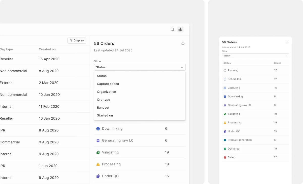Click the 1 Jun 2020 date cell
This screenshot has width=303, height=184.
click(x=48, y=166)
